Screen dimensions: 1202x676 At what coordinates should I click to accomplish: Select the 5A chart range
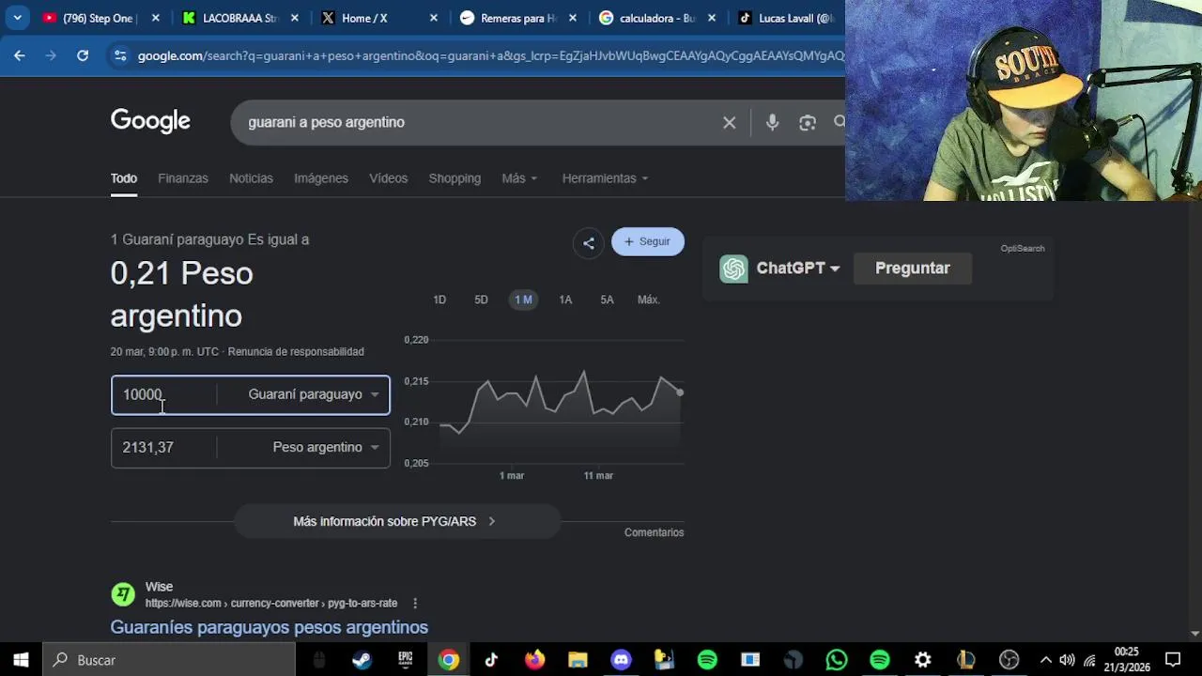(x=607, y=300)
